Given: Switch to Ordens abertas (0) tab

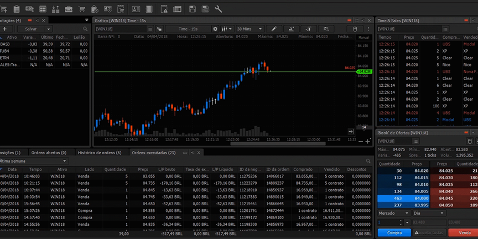Looking at the screenshot, I should (x=49, y=153).
